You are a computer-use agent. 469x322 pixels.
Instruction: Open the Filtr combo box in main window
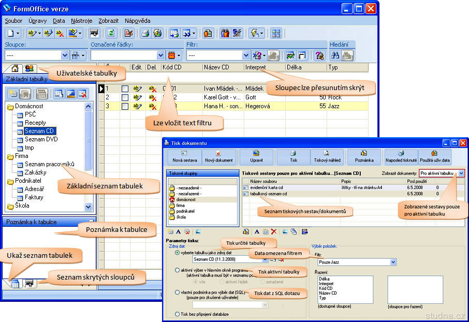[246, 55]
